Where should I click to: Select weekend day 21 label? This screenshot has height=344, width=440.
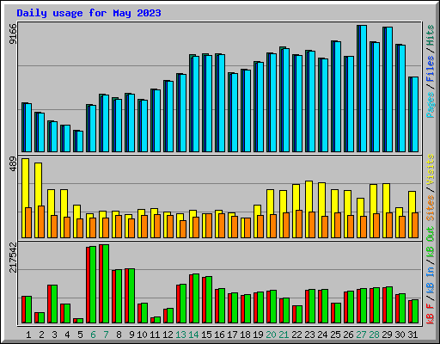(284, 335)
